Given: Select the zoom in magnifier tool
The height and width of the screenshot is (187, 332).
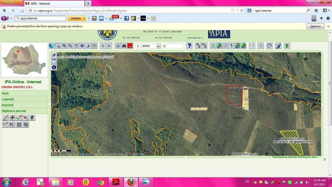Looking at the screenshot, I should coord(64,46).
